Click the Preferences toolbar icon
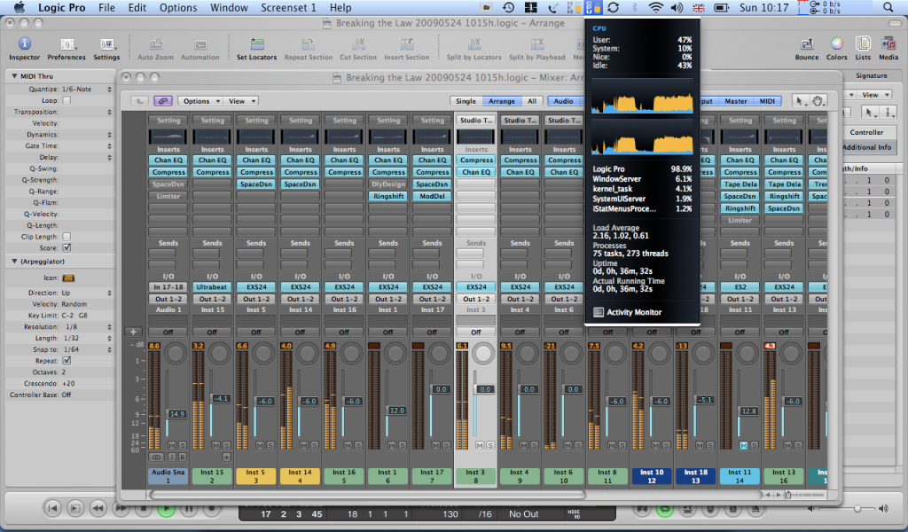This screenshot has height=532, width=908. [x=67, y=44]
